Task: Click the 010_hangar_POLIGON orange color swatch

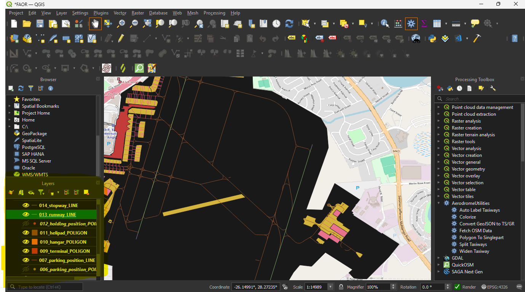Action: [x=35, y=242]
